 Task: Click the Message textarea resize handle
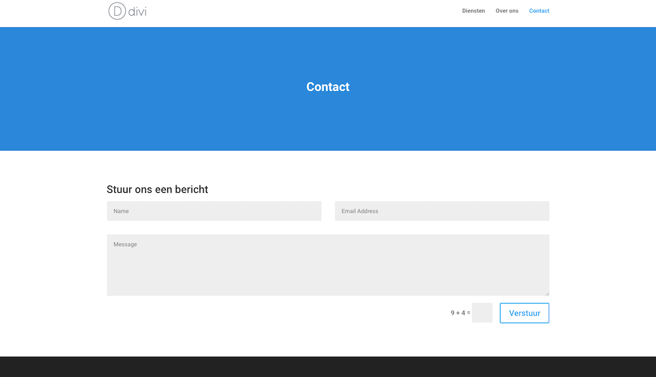(546, 293)
